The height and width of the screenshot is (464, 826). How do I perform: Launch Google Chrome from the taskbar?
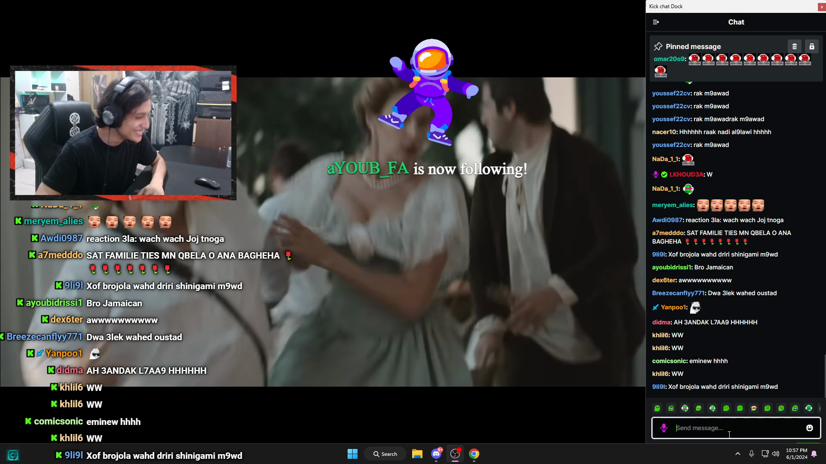(474, 454)
